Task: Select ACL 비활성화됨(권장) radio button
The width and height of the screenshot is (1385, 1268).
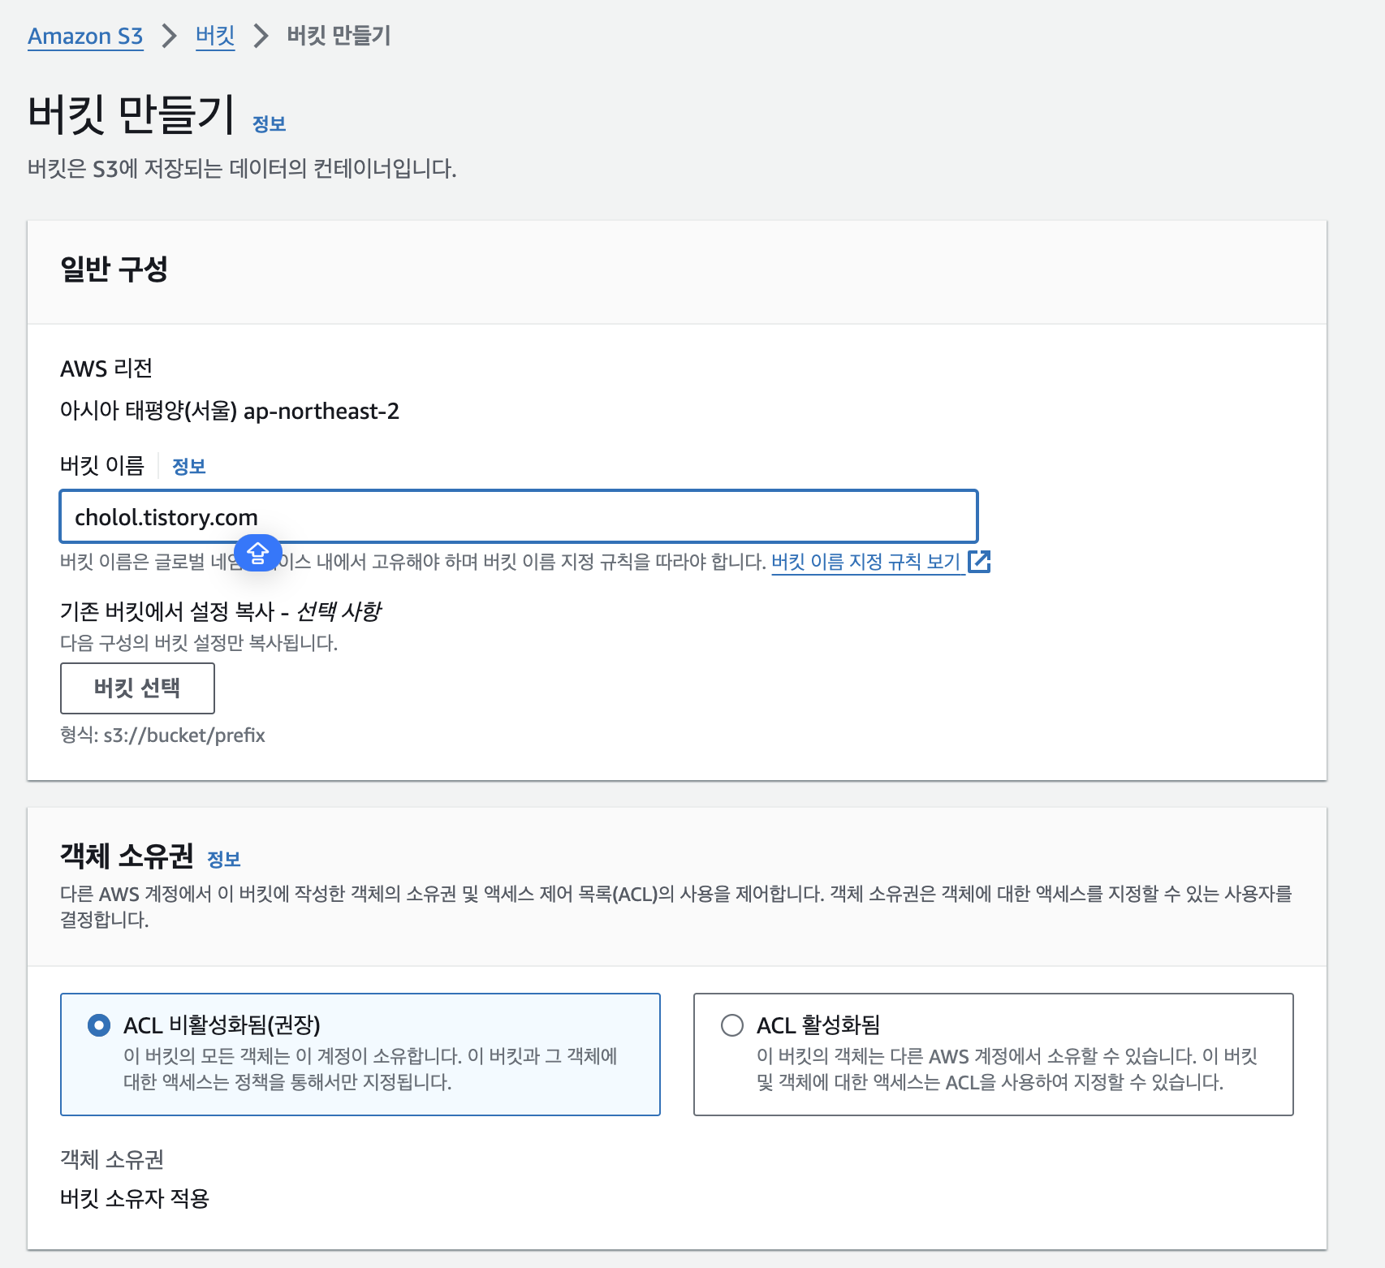Action: pos(99,1025)
